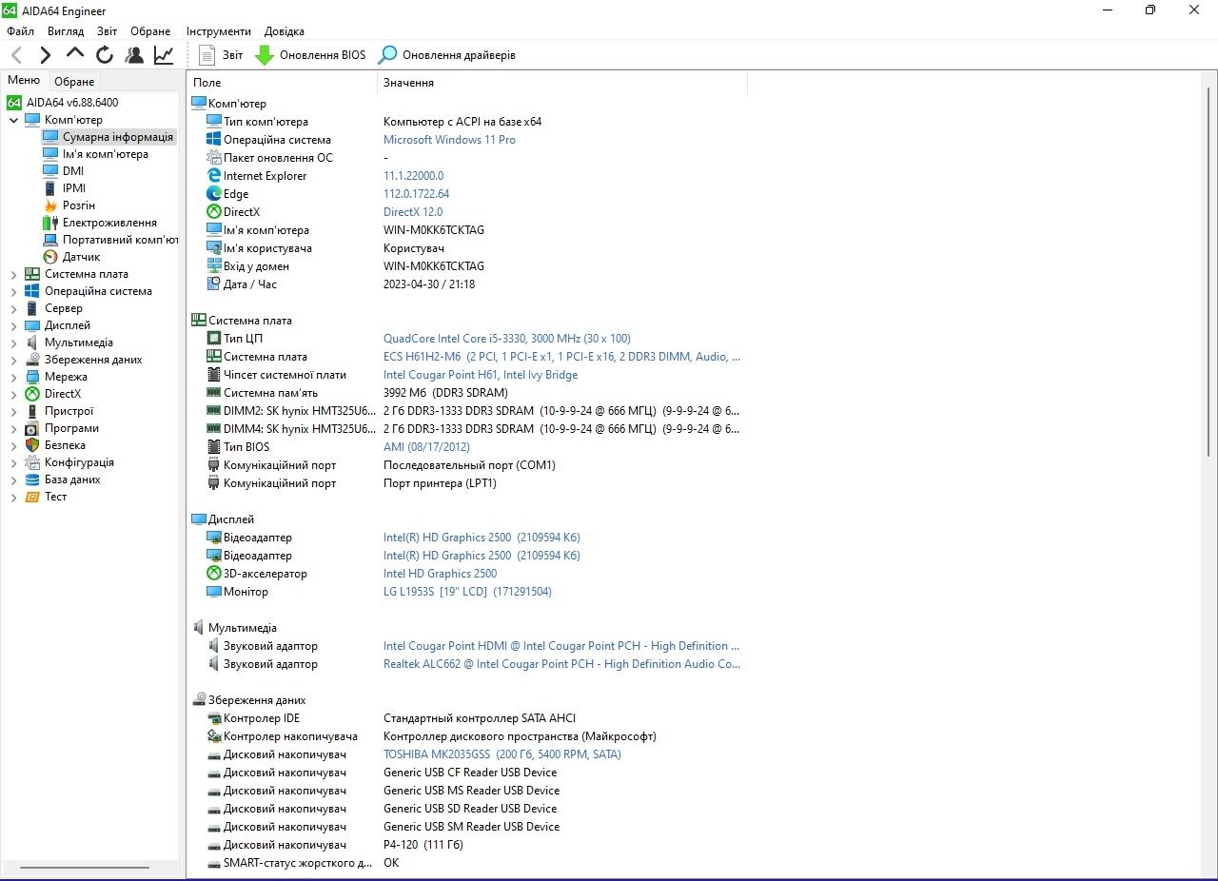Open the AMI (08/17/2012) BIOS link
This screenshot has width=1218, height=881.
426,447
